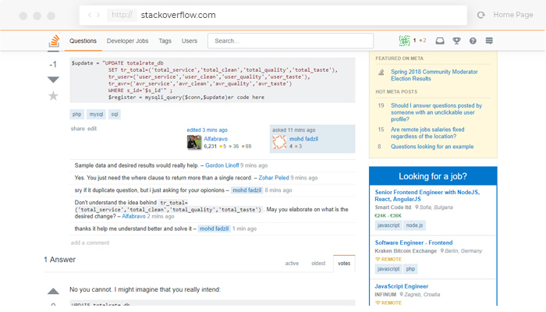Click 'Looking for a job?' banner
This screenshot has width=546, height=312.
[x=433, y=176]
